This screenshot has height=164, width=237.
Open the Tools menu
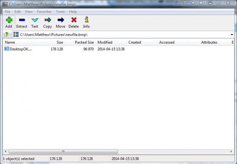[x=60, y=11]
